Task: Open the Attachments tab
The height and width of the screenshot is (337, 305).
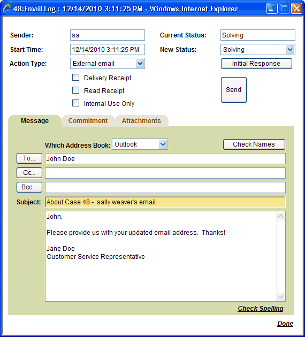Action: (141, 121)
